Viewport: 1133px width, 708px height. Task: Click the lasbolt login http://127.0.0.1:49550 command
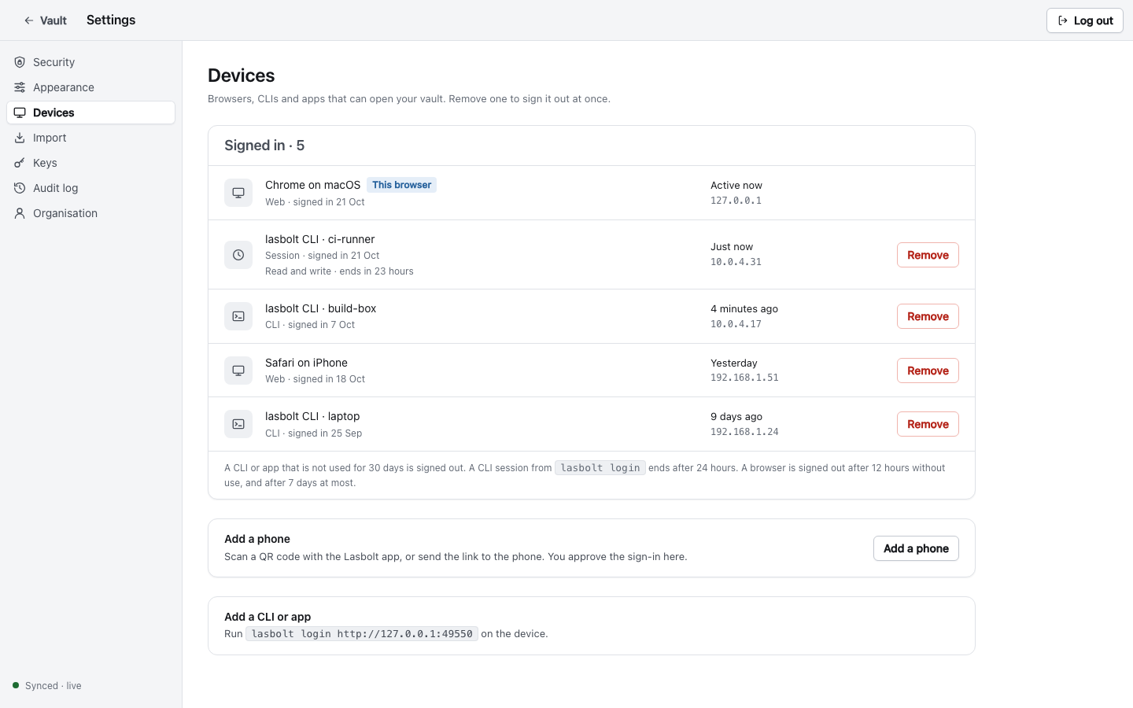(x=362, y=633)
